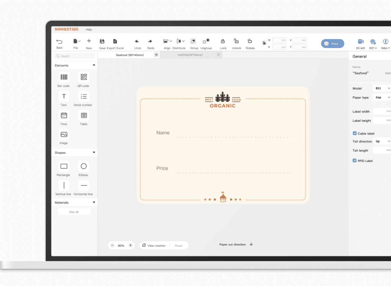Viewport: 391px width, 286px height.
Task: Click the NIIMBOT logo
Action: click(67, 29)
